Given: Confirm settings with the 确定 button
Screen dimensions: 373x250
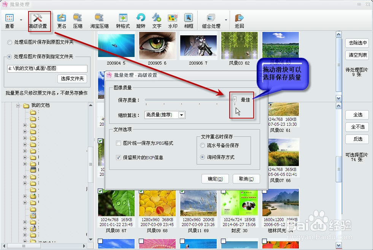Looking at the screenshot, I should click(x=215, y=179).
